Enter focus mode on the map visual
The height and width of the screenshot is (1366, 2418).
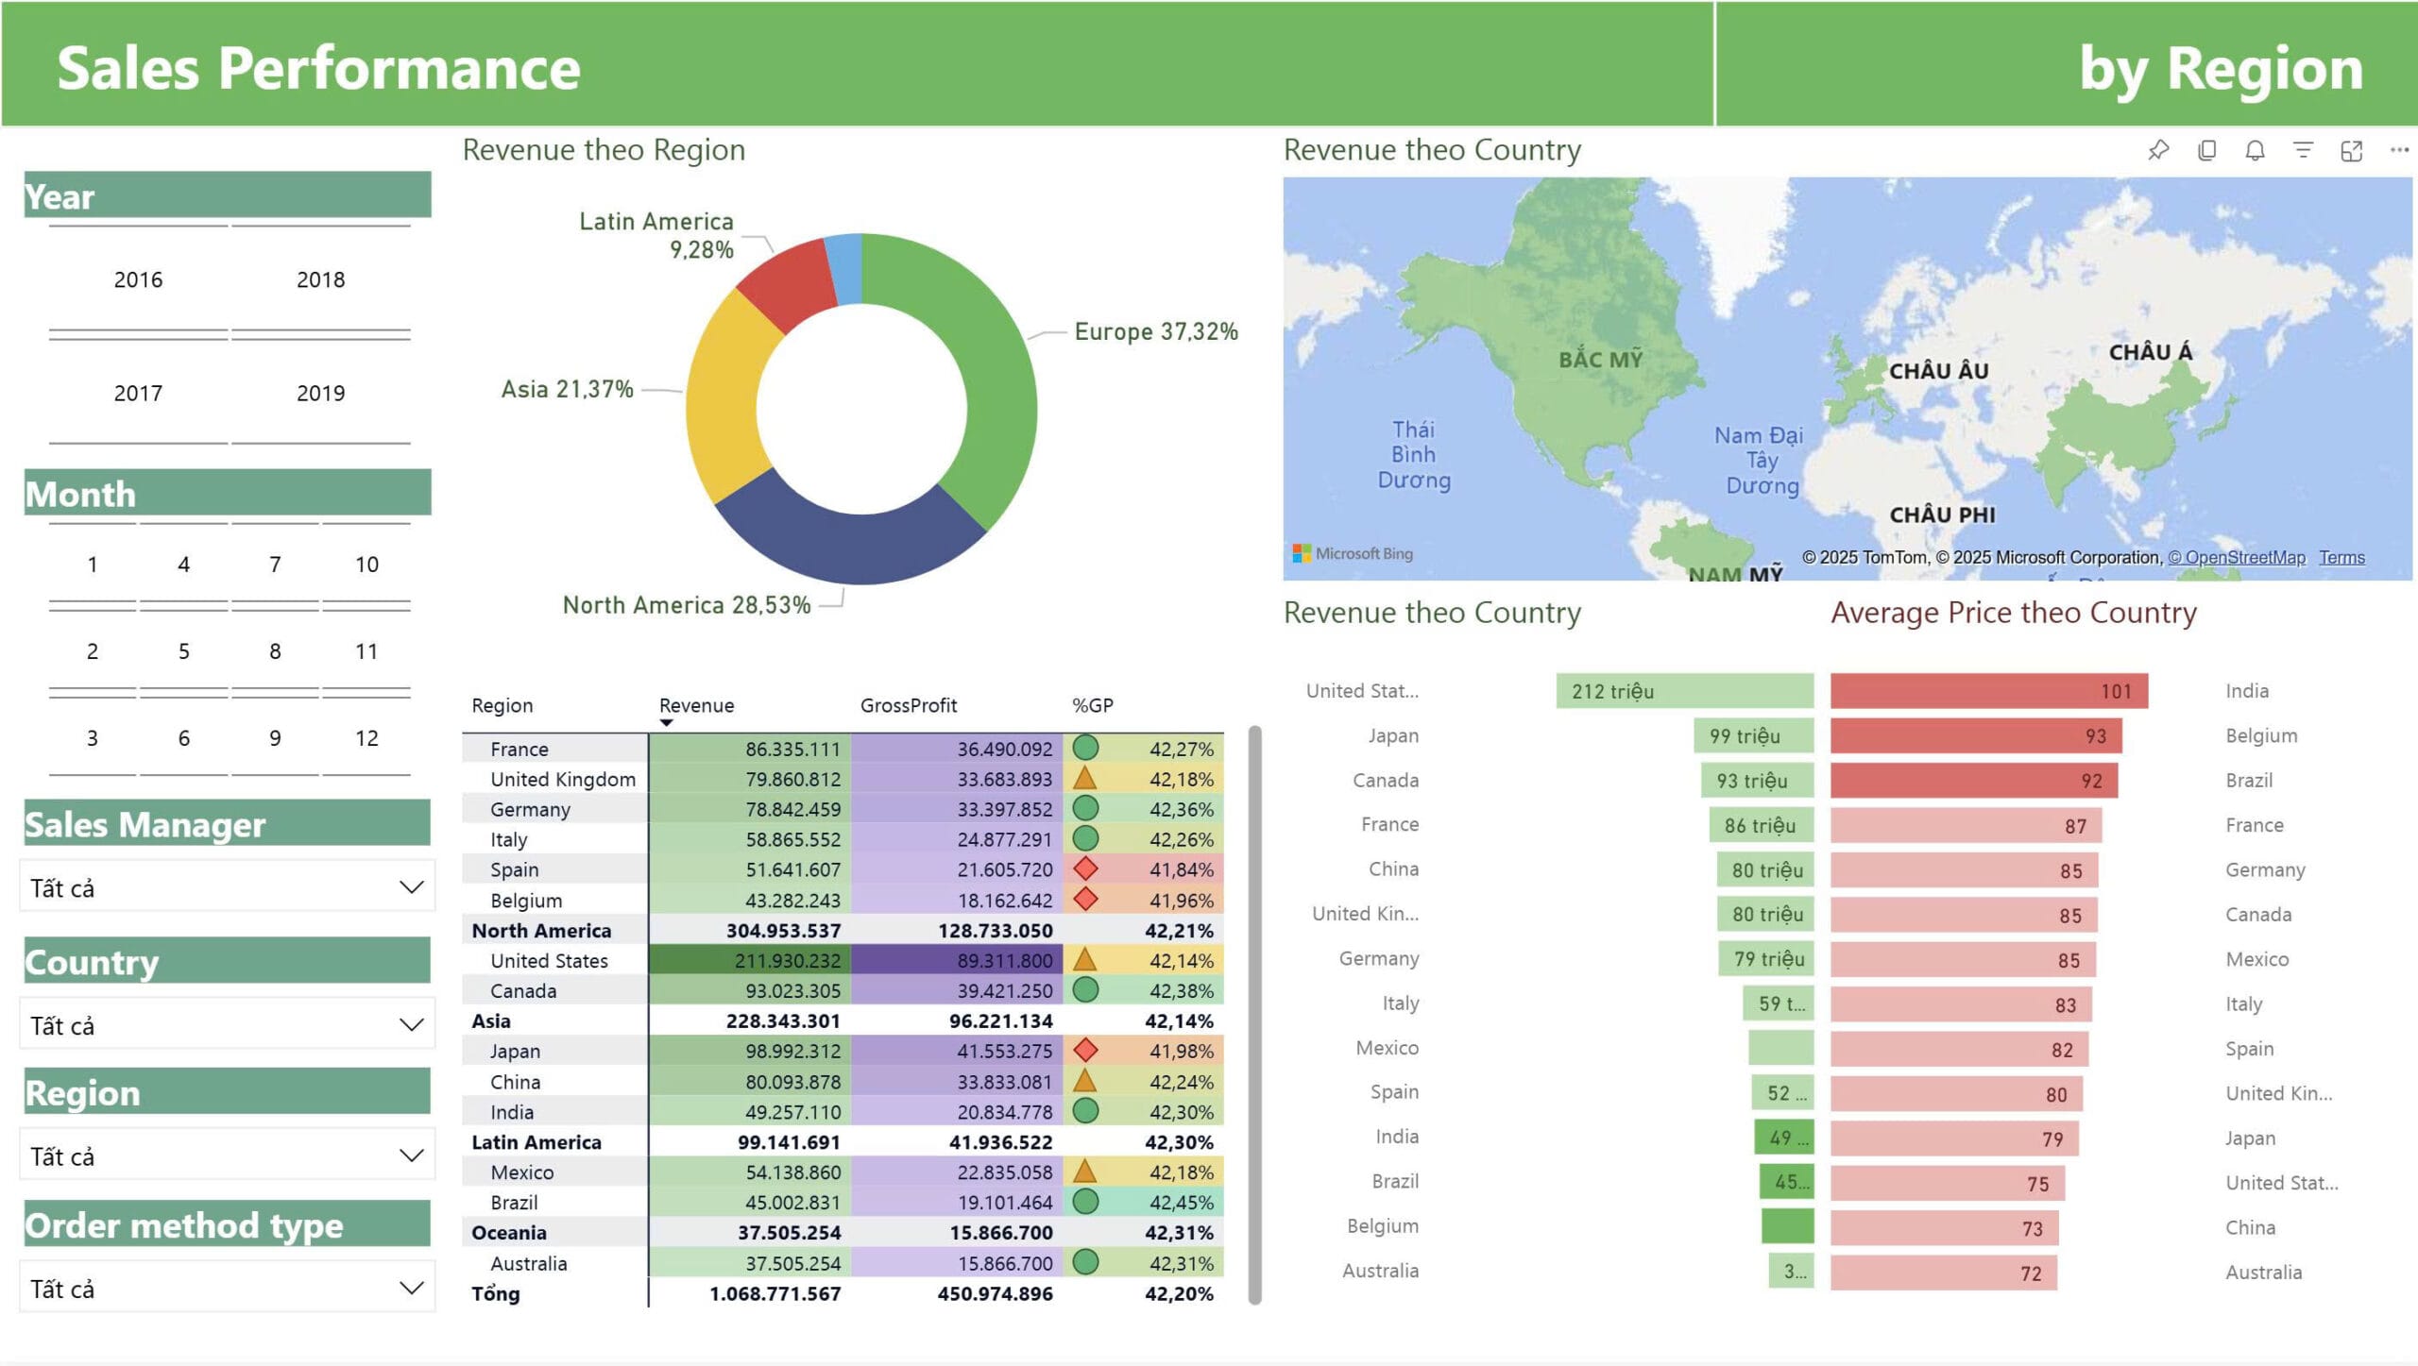2350,149
